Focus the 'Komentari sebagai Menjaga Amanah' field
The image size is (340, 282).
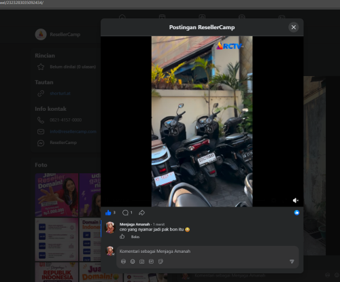point(207,251)
